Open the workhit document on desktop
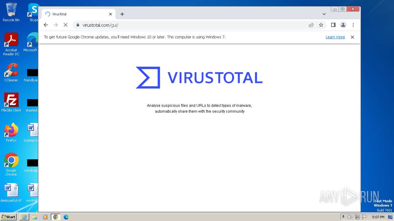 click(32, 193)
